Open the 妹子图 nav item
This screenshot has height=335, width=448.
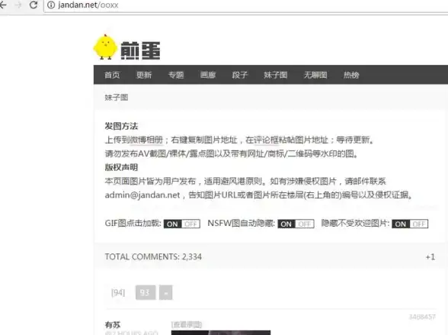[x=276, y=75]
